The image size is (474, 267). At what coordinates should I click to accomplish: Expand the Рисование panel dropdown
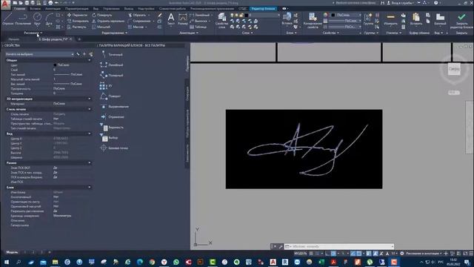[x=33, y=33]
